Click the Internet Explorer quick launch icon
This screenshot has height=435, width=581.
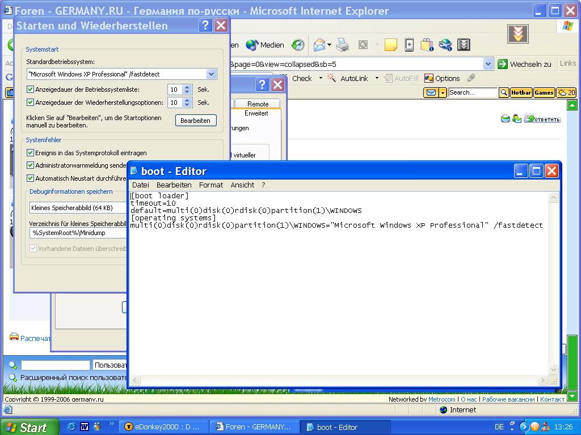click(71, 427)
